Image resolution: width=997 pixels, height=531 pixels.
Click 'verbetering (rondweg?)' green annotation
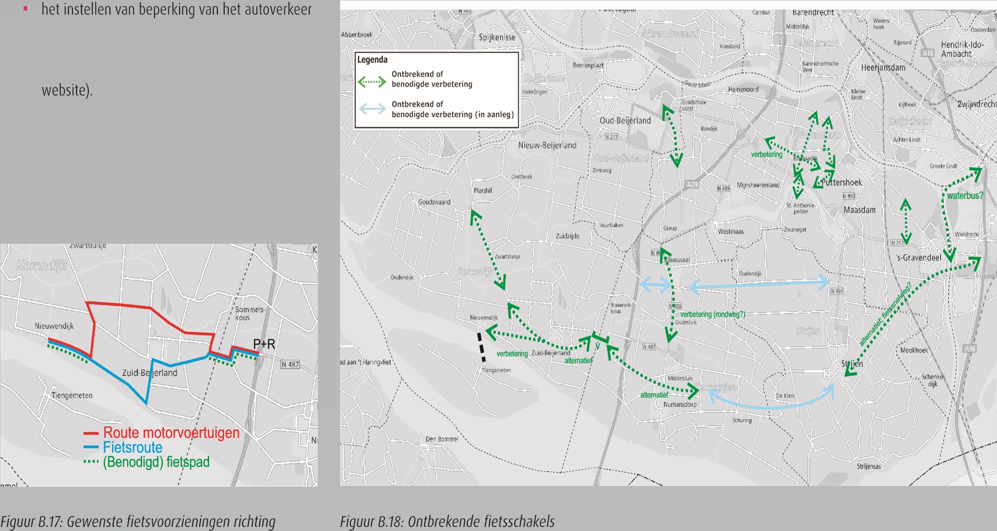(712, 314)
